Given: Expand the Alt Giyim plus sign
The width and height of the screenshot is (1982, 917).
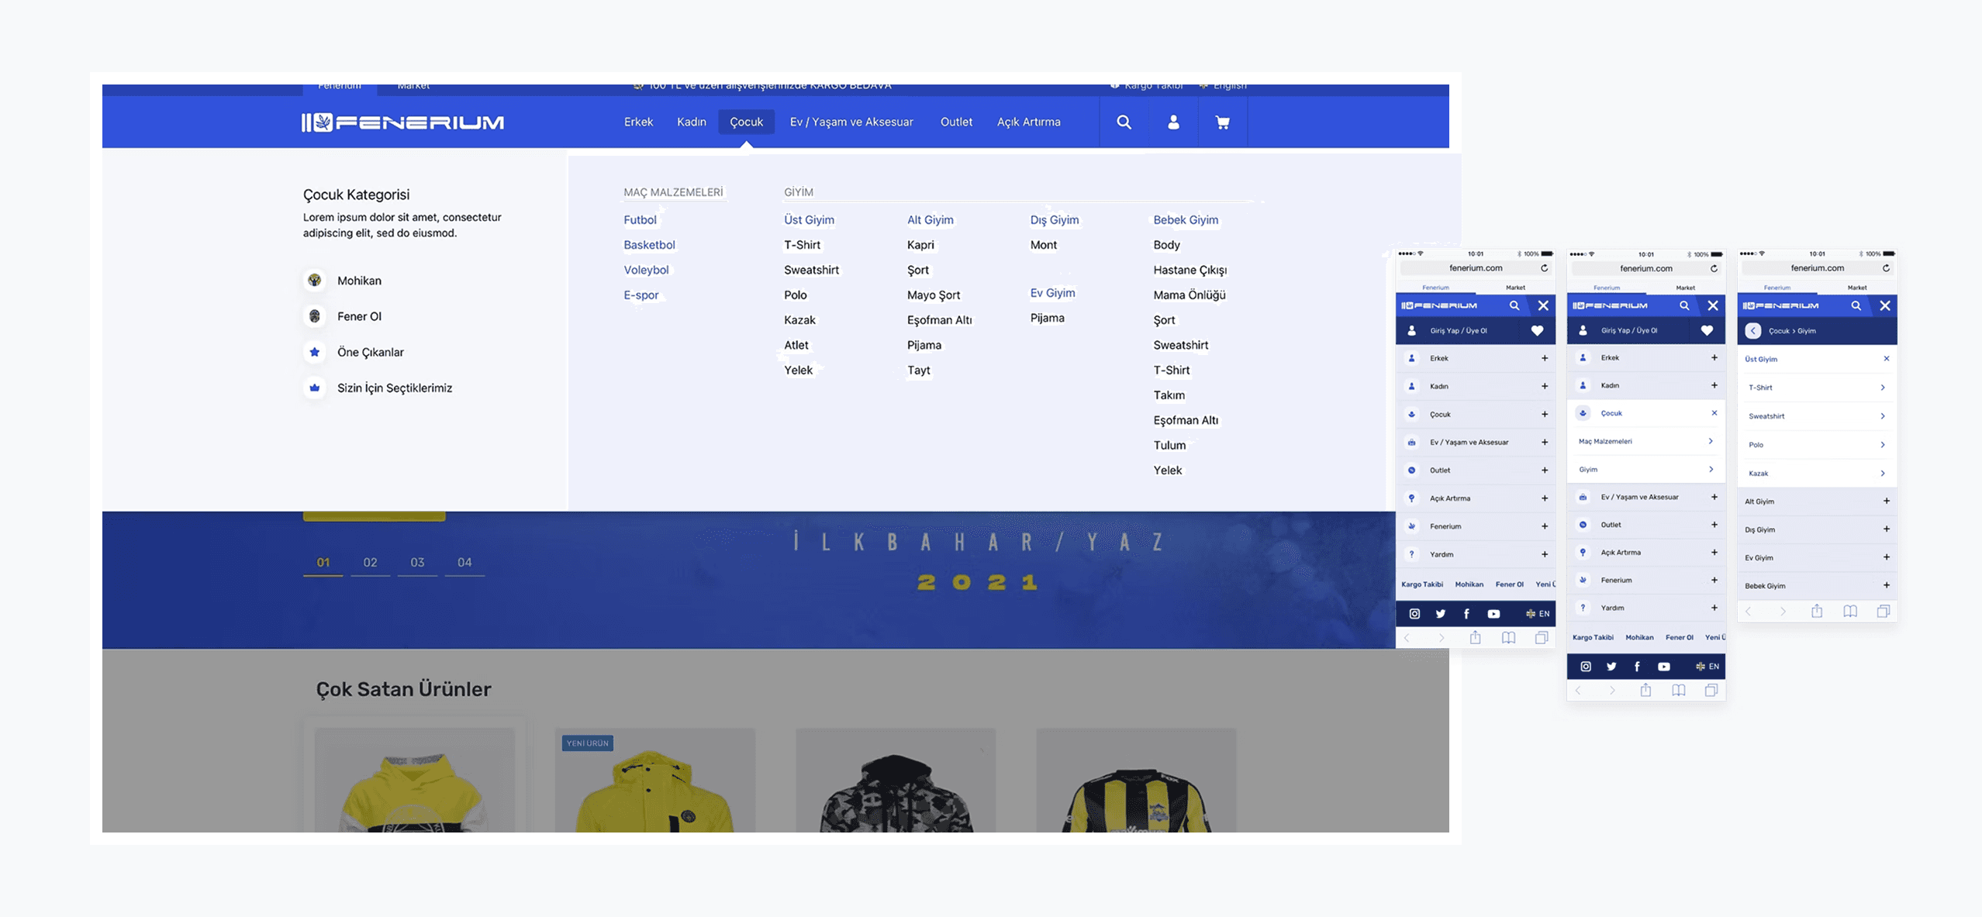Looking at the screenshot, I should click(x=1886, y=502).
